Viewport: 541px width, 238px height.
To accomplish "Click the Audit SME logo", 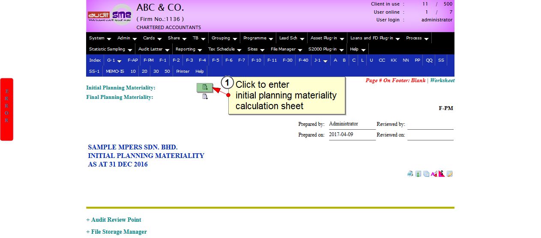I will pos(110,16).
